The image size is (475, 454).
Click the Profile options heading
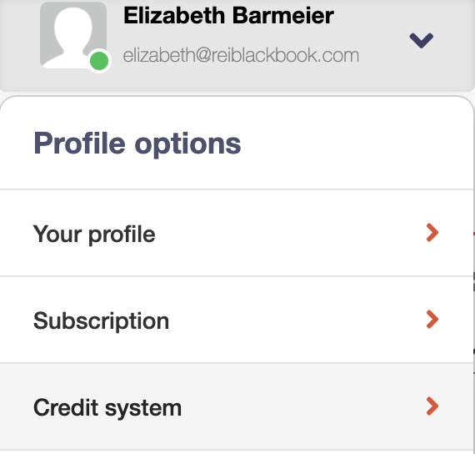137,144
